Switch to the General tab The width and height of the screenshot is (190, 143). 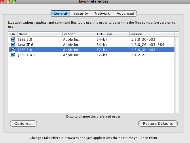coord(60,13)
